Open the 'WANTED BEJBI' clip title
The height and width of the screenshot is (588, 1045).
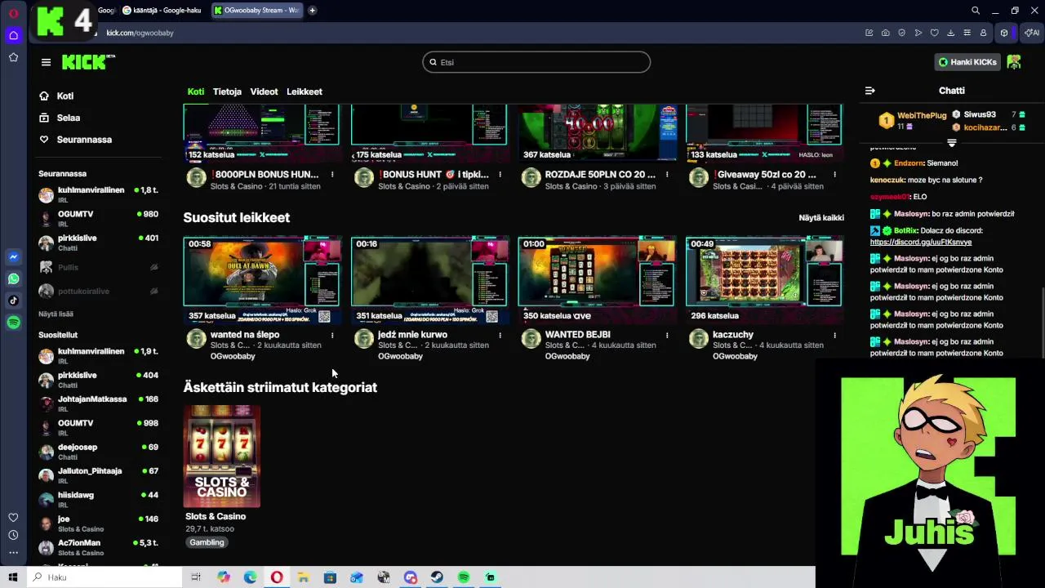[x=577, y=335]
